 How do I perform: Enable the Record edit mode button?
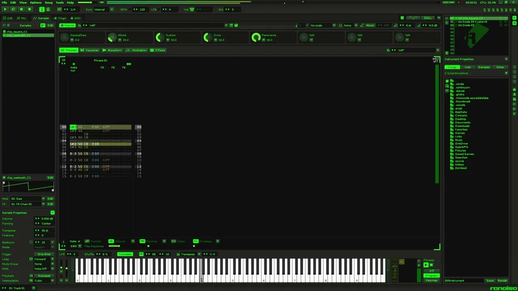click(29, 9)
